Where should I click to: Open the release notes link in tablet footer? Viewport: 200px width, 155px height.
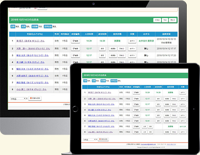(x=171, y=144)
